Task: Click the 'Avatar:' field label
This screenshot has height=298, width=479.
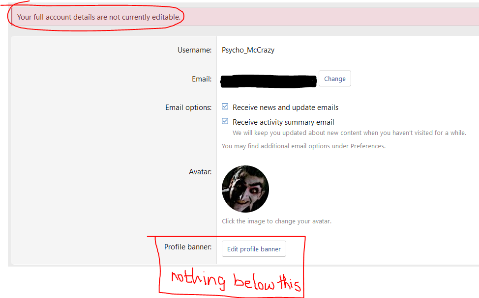Action: [x=200, y=172]
